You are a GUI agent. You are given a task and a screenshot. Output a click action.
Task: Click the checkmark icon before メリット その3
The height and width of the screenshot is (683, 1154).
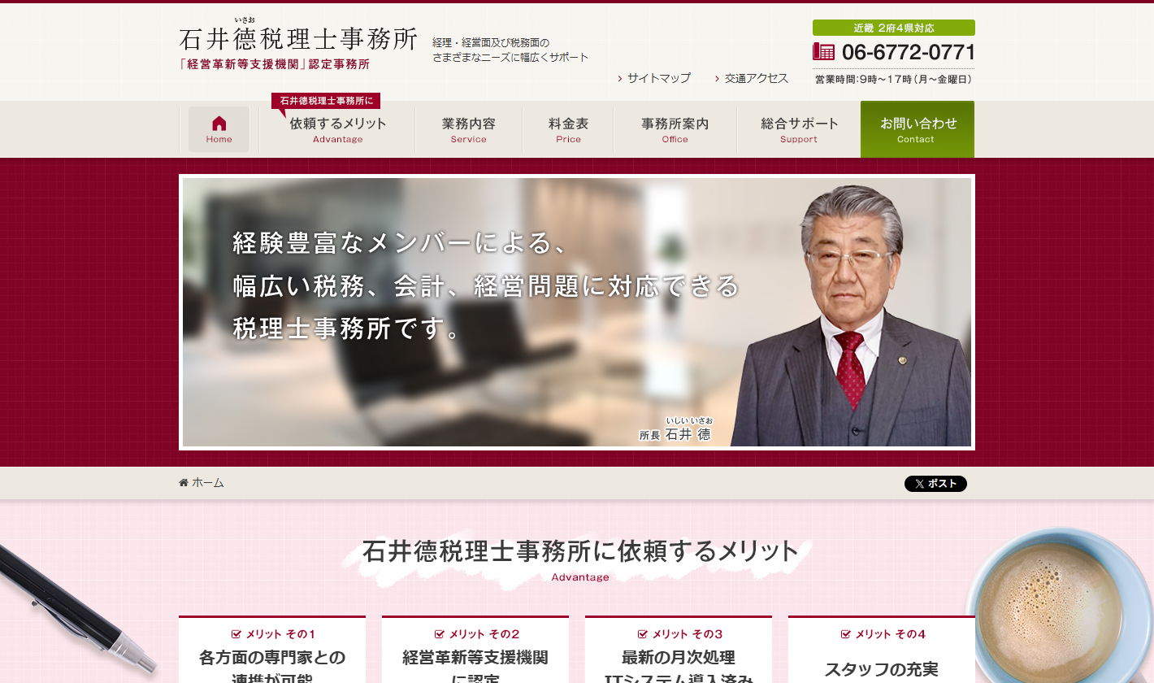(641, 634)
